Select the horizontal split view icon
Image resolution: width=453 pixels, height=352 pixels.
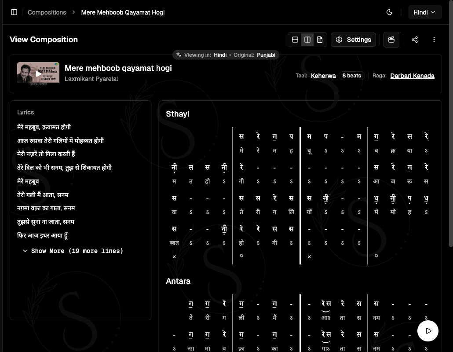click(295, 39)
